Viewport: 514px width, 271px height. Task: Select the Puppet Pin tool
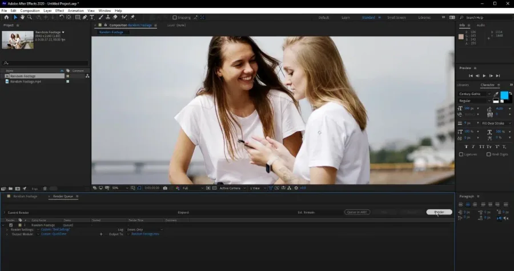(x=132, y=17)
